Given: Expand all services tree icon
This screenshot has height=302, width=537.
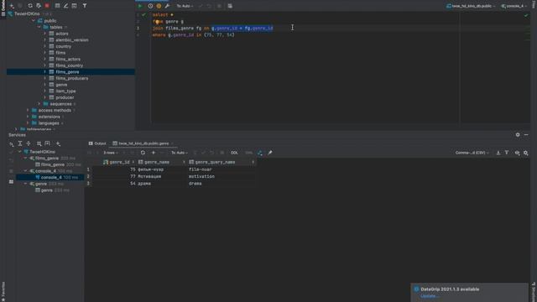Looking at the screenshot, I should pyautogui.click(x=20, y=143).
